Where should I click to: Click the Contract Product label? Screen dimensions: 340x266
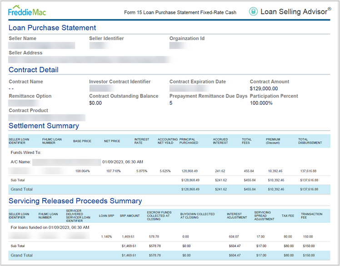coord(28,110)
